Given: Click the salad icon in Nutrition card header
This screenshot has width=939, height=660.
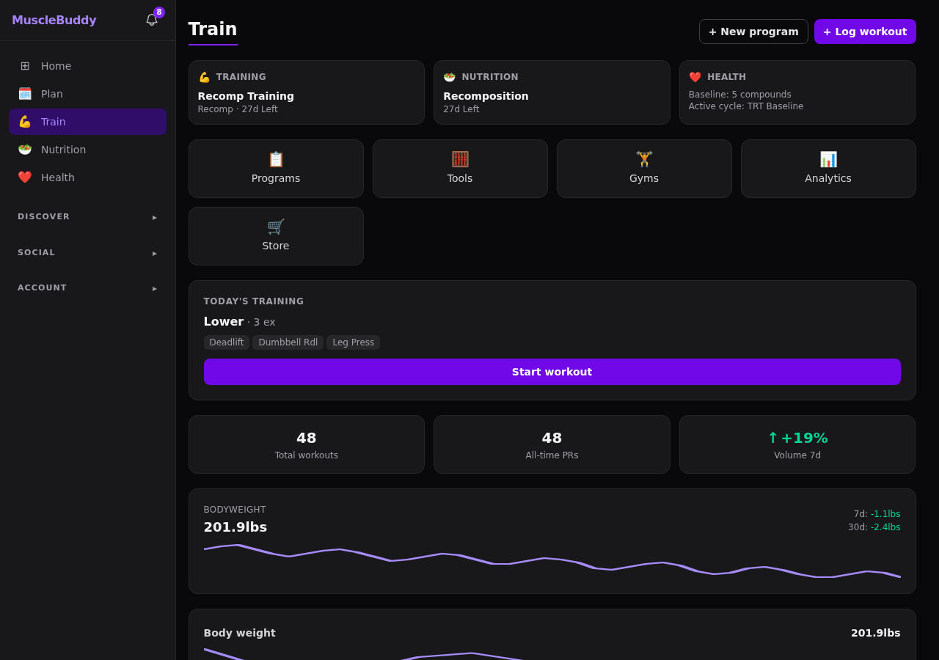Looking at the screenshot, I should pos(450,77).
